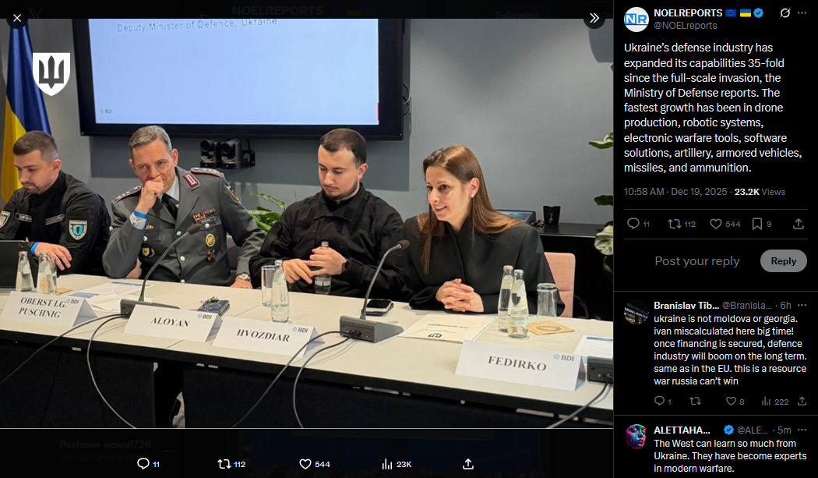The width and height of the screenshot is (818, 478).
Task: Click the post timestamp 10:58 AM Dec 19, 2025
Action: (x=675, y=192)
